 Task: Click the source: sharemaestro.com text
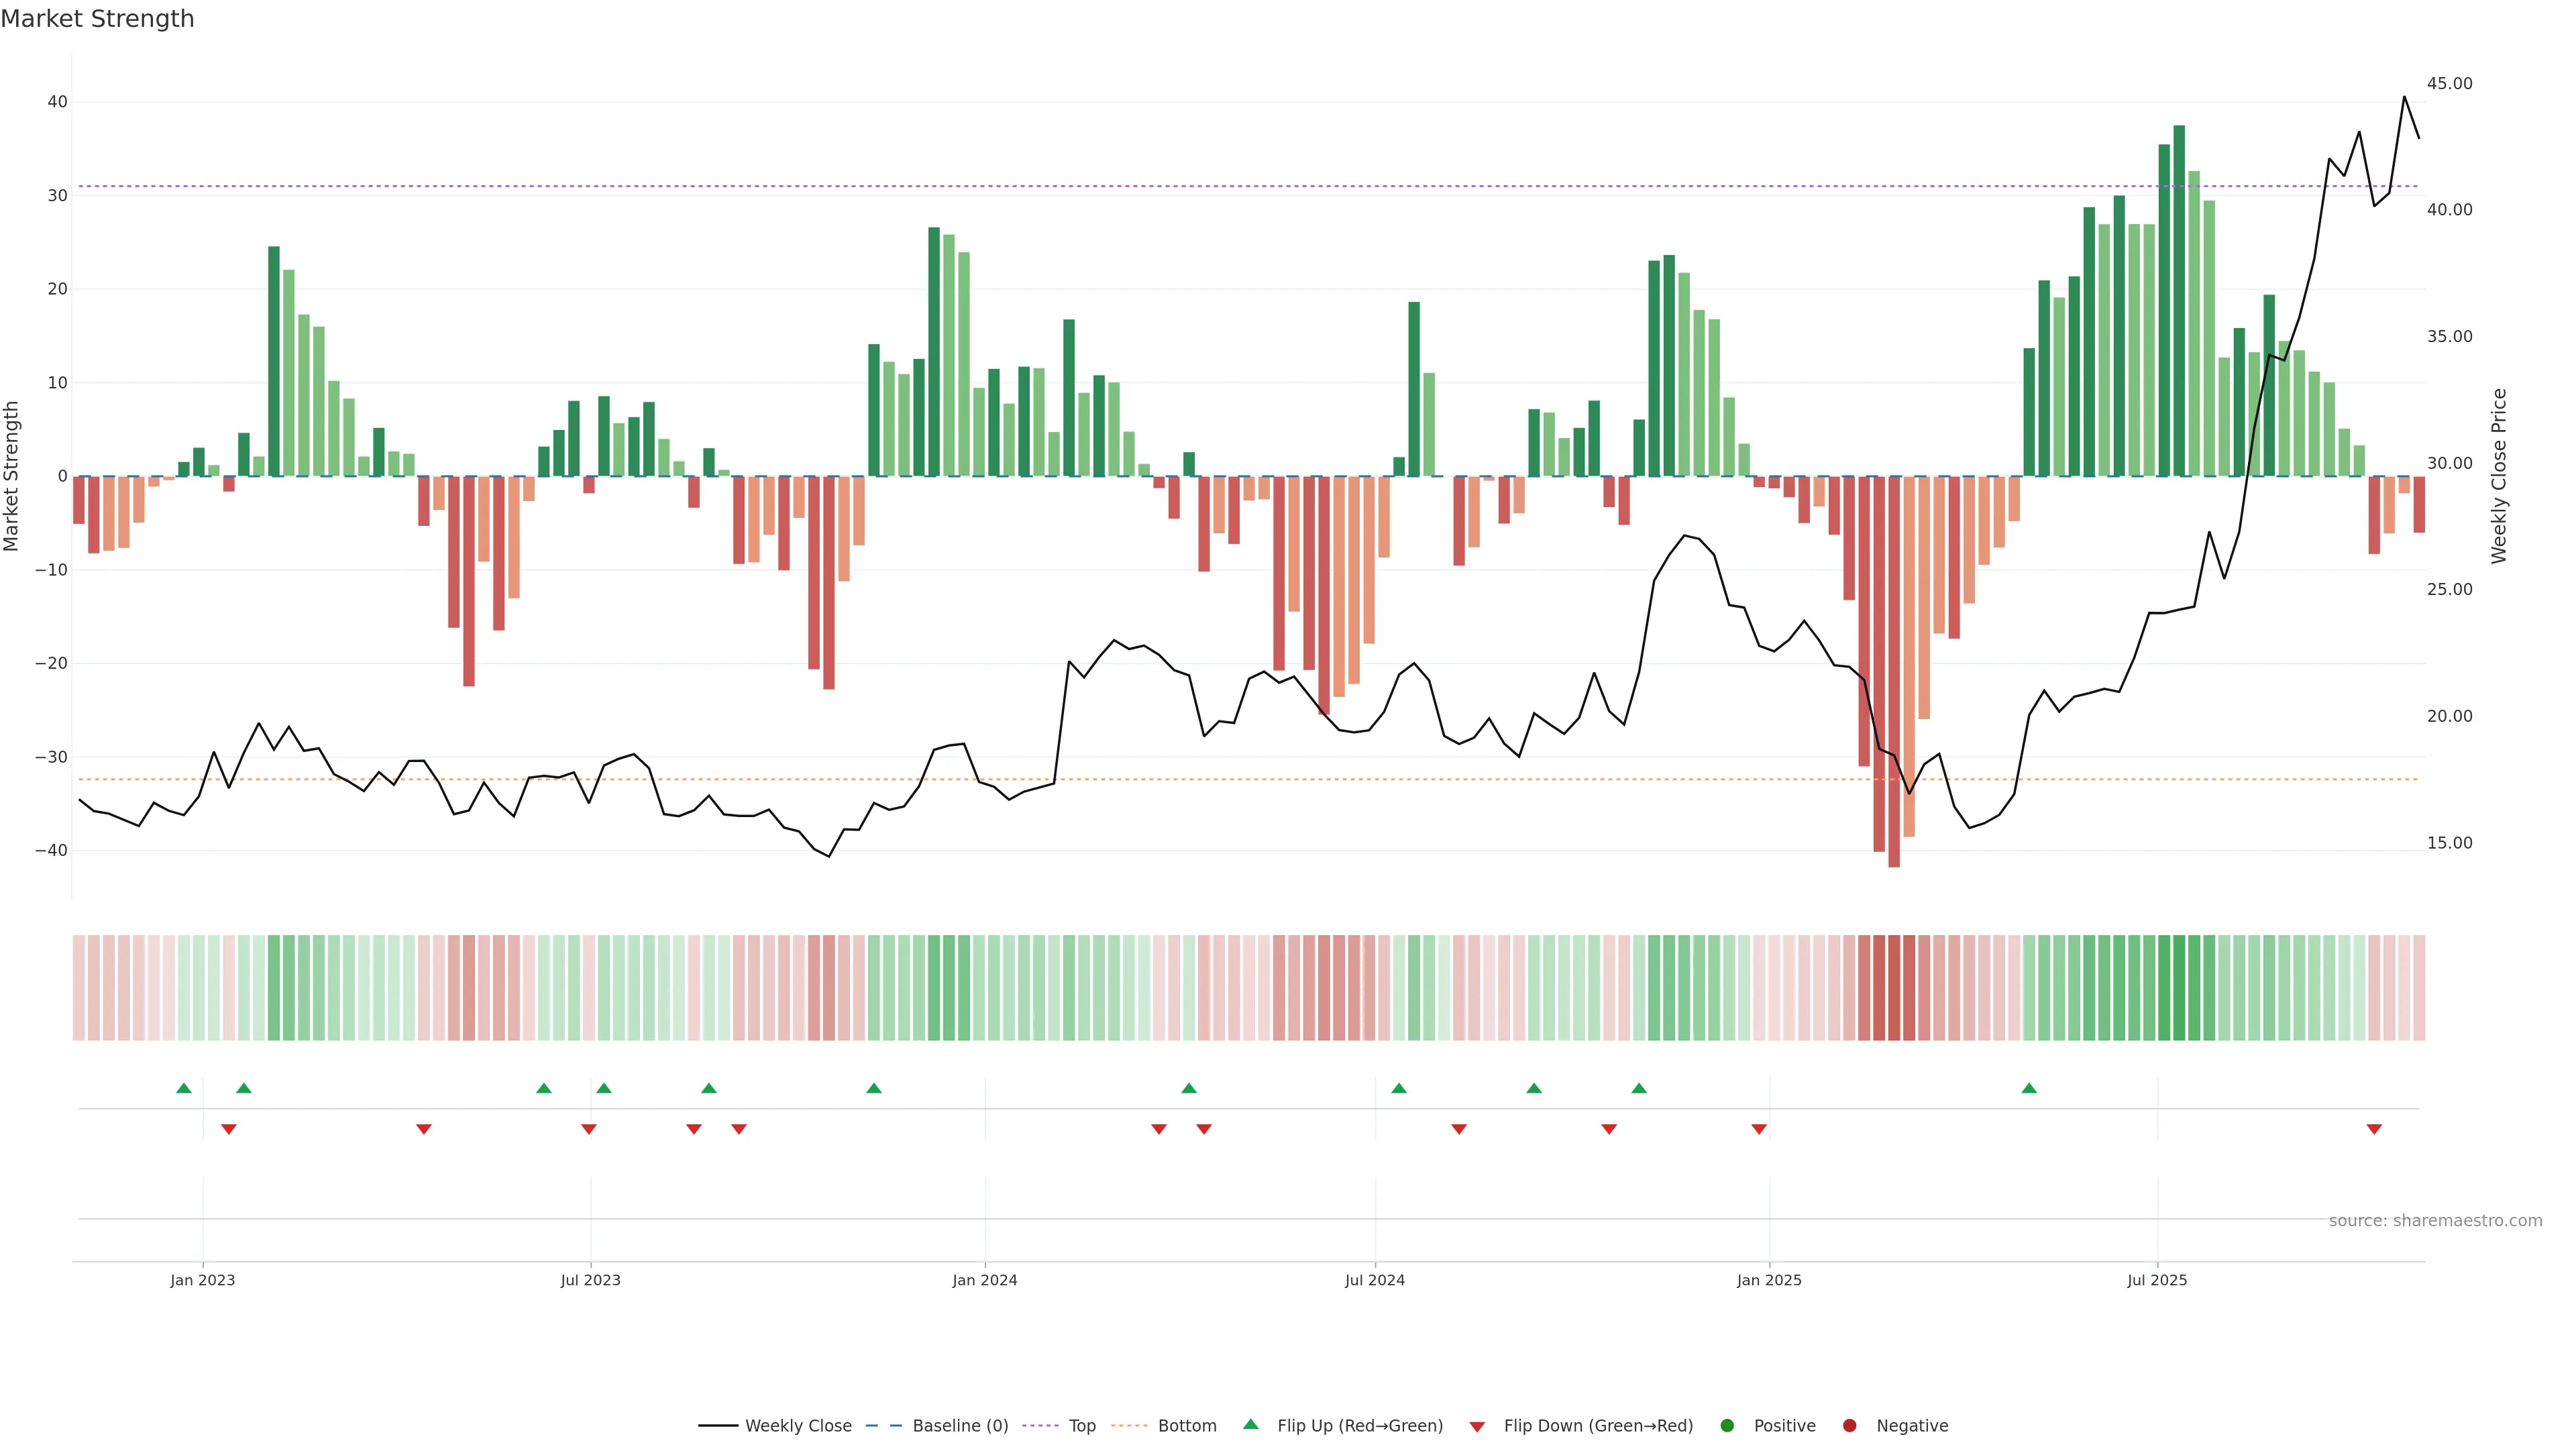click(x=2435, y=1220)
